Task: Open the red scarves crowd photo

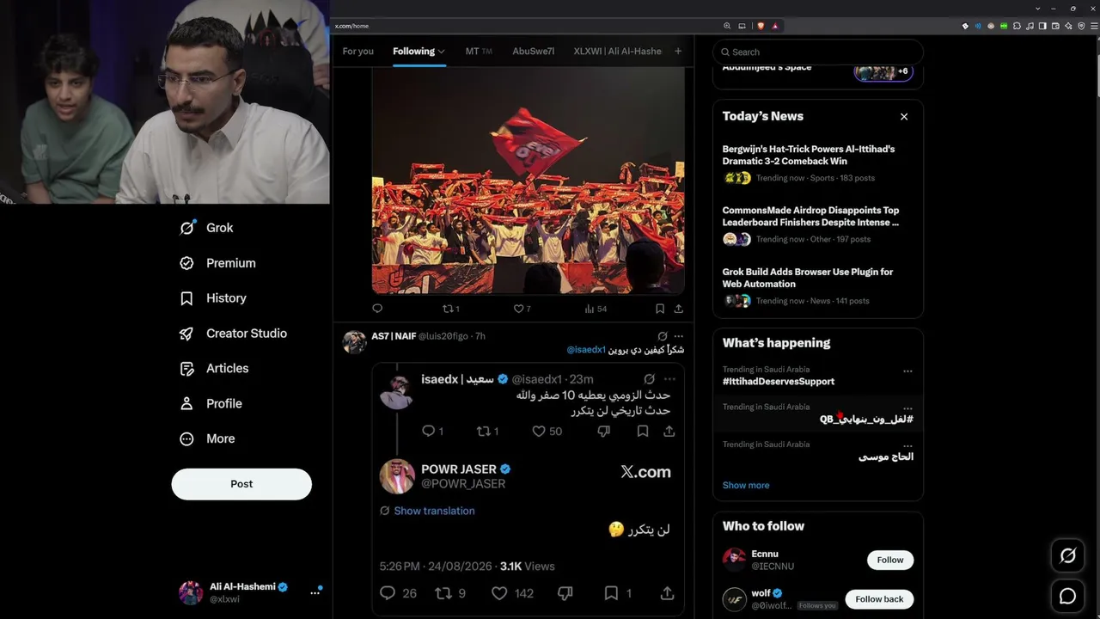Action: pyautogui.click(x=528, y=181)
